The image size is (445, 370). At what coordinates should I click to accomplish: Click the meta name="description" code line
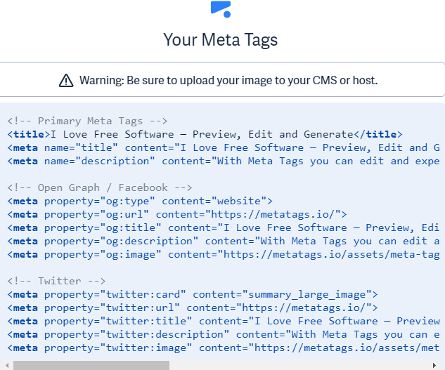pos(225,161)
